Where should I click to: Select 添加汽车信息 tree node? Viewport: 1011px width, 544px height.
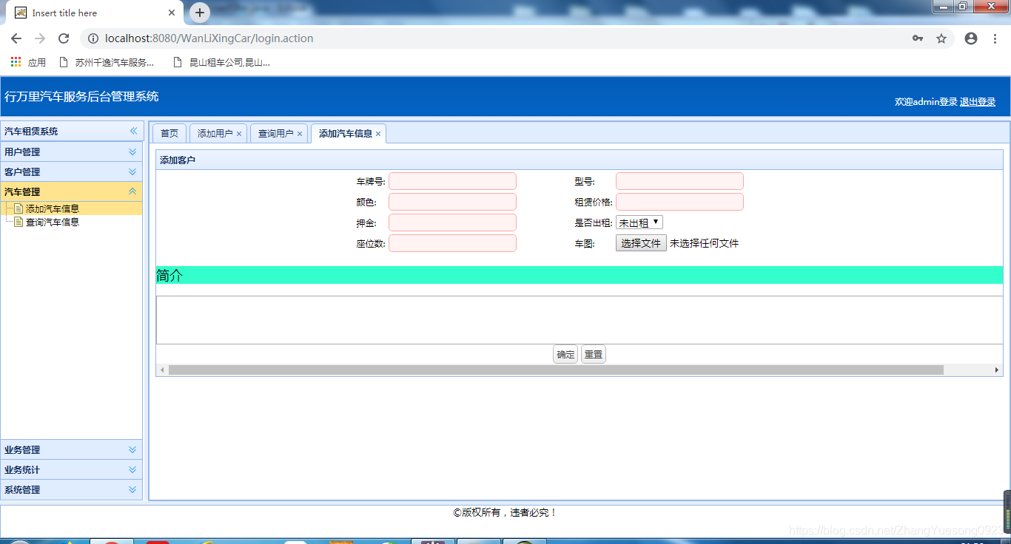tap(52, 209)
